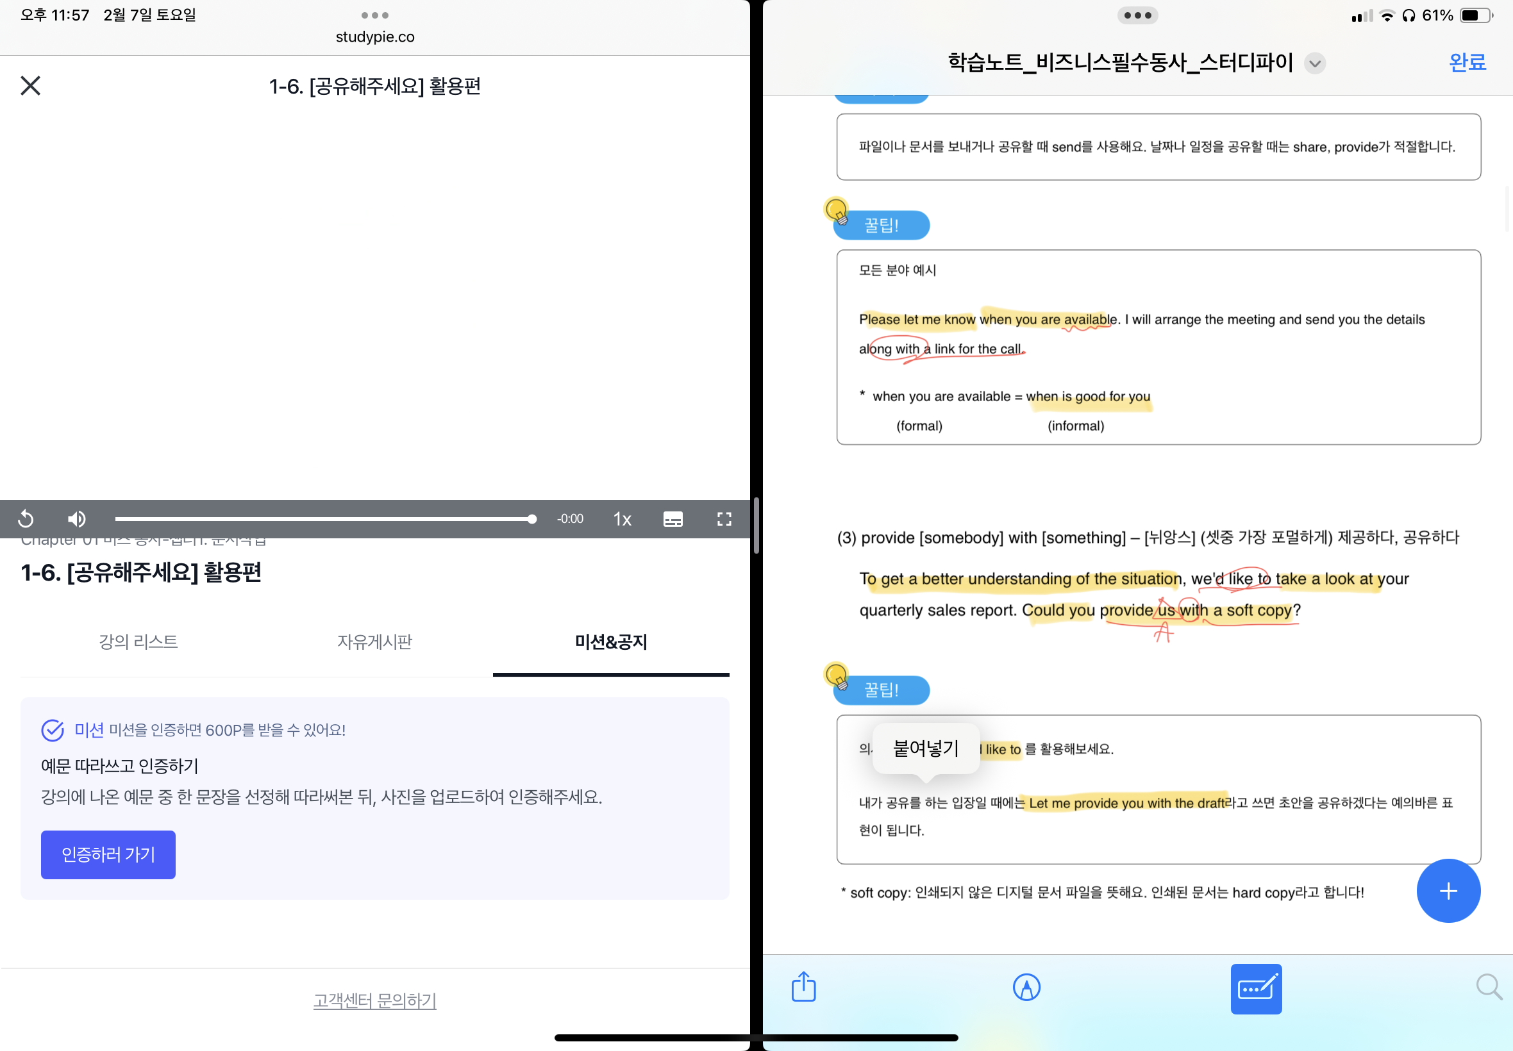This screenshot has height=1051, width=1513.
Task: Toggle the markup pen tool icon
Action: (1026, 987)
